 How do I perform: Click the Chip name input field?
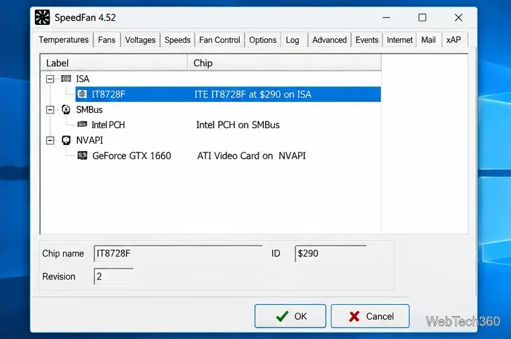pyautogui.click(x=178, y=253)
